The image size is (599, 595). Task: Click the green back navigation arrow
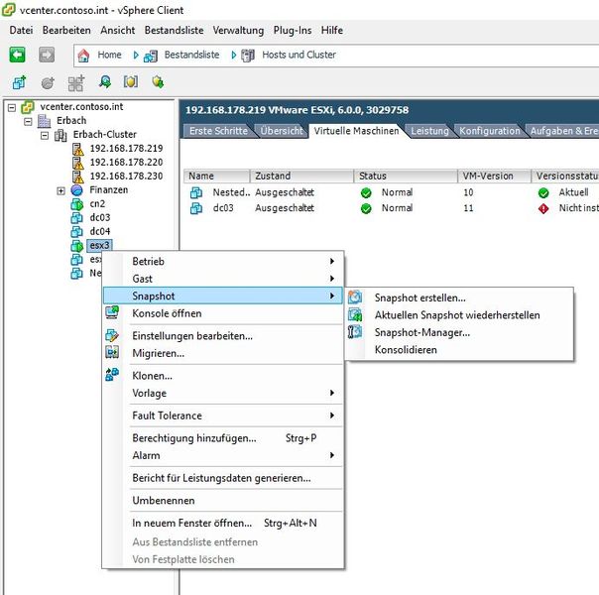(17, 55)
